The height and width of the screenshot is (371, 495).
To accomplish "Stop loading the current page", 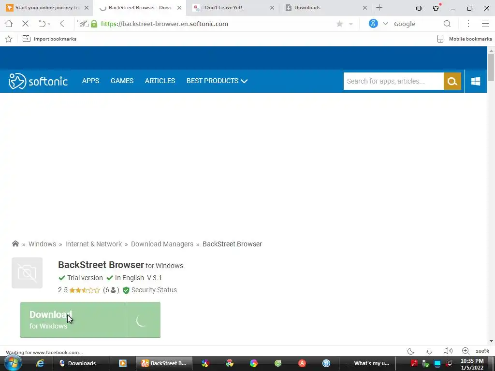I will click(26, 24).
